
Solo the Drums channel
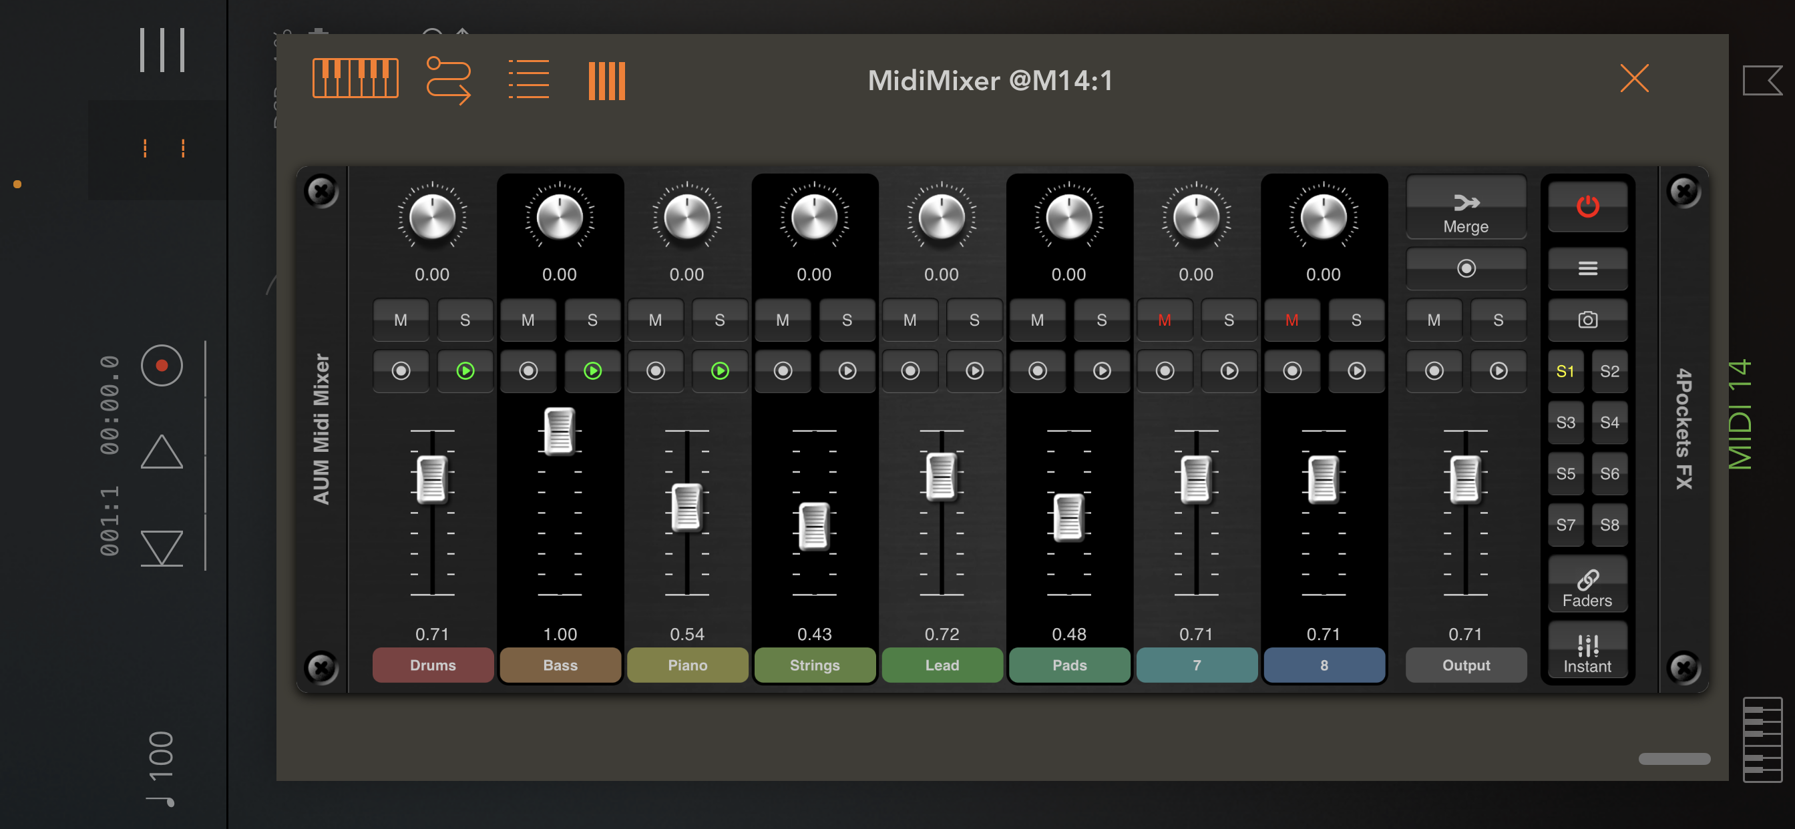[465, 320]
